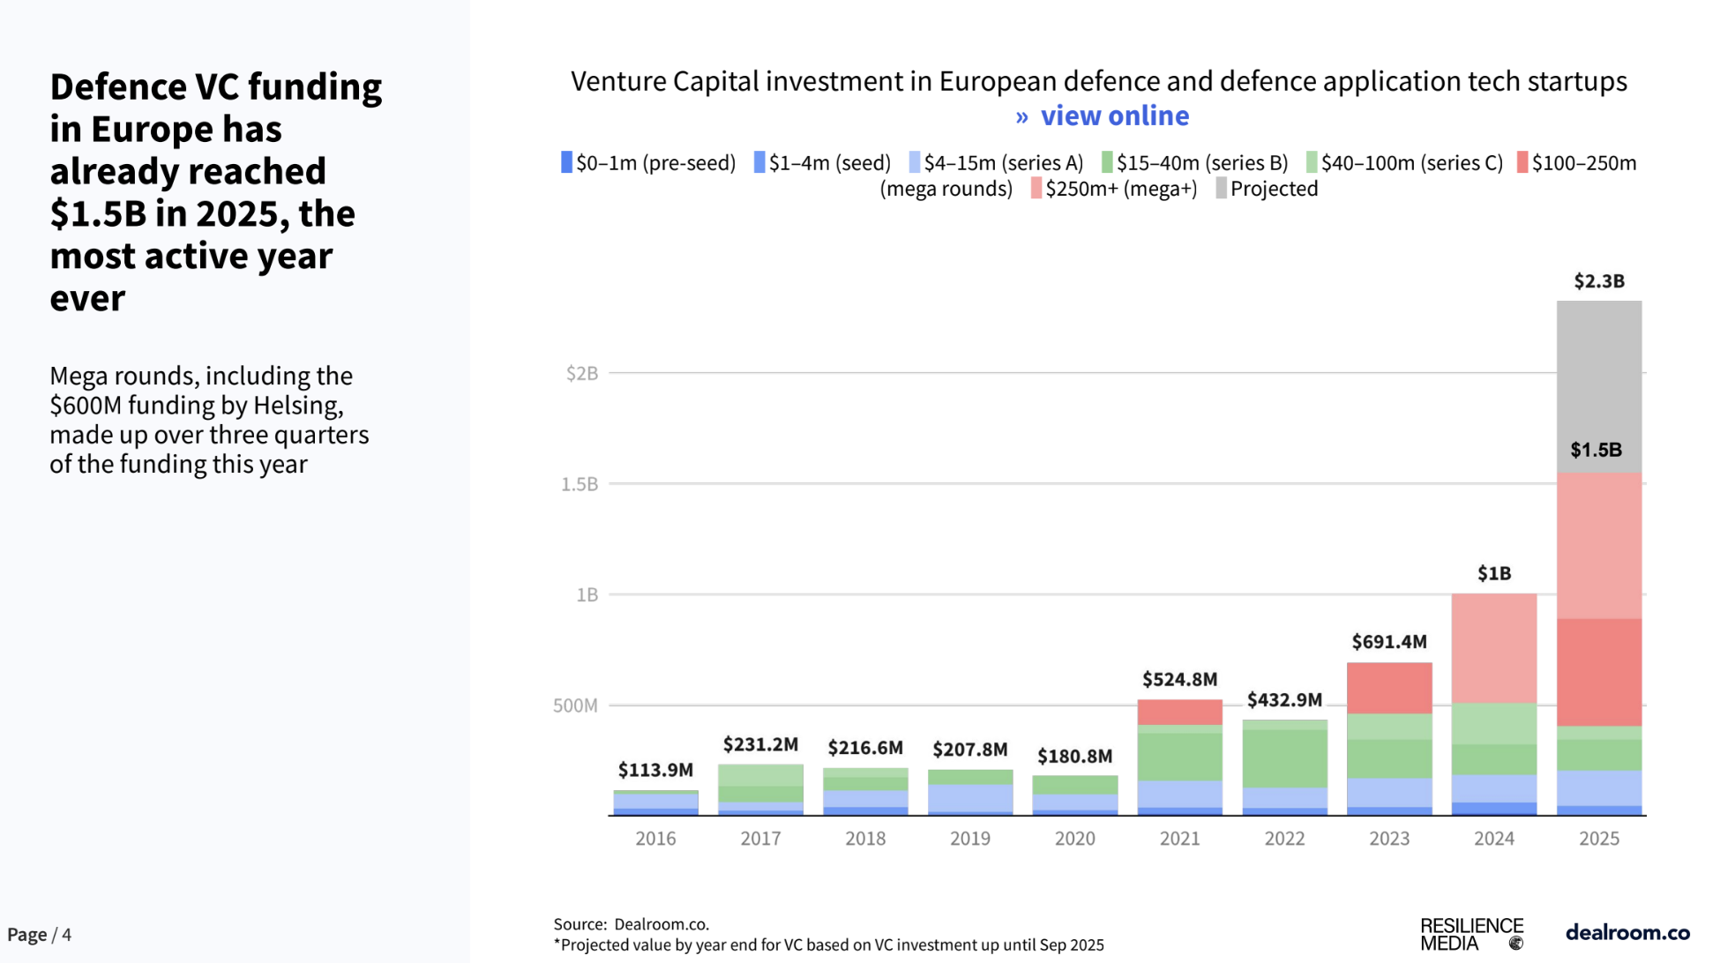This screenshot has height=963, width=1720.
Task: Click the $1–4m seed legend swatch
Action: [x=759, y=162]
